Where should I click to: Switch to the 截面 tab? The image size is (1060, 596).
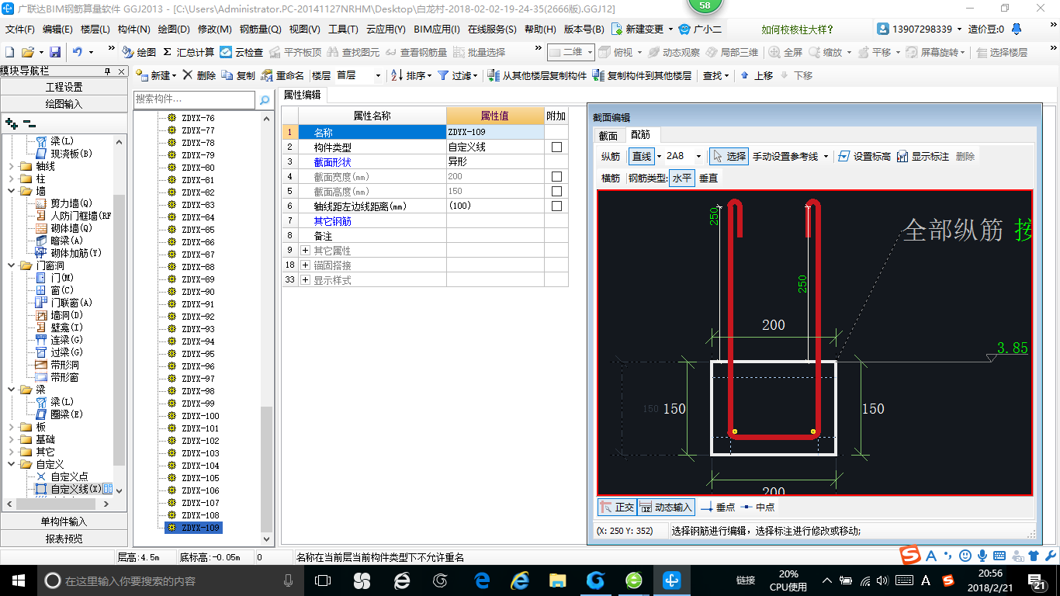pyautogui.click(x=608, y=135)
